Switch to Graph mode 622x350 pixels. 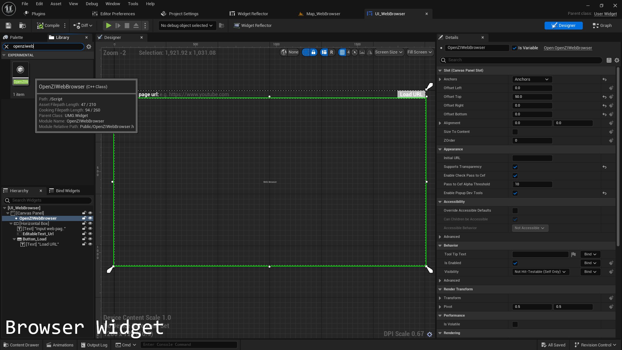click(602, 25)
